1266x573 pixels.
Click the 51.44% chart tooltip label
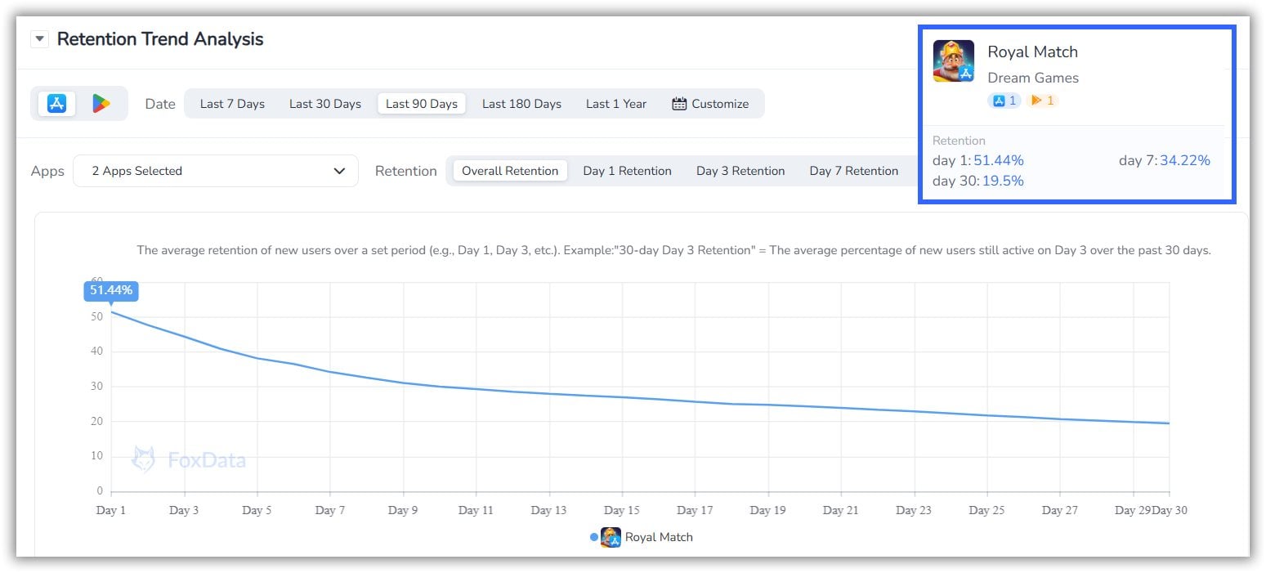[x=111, y=291]
